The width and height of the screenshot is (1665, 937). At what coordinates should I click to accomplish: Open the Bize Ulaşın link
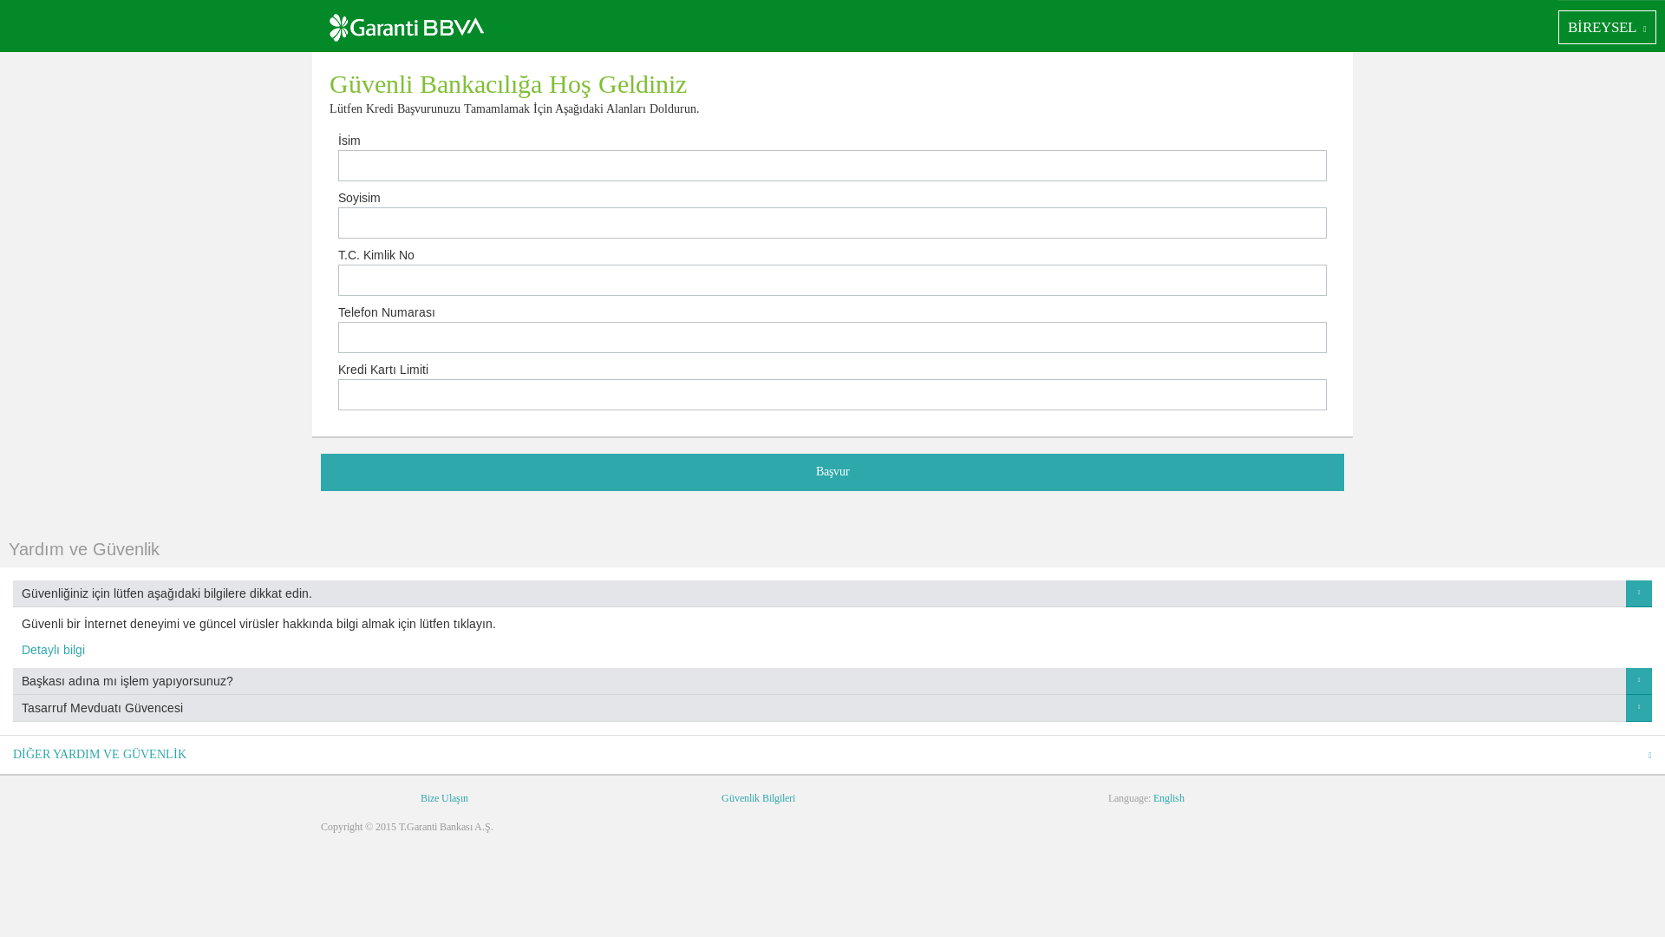click(444, 798)
